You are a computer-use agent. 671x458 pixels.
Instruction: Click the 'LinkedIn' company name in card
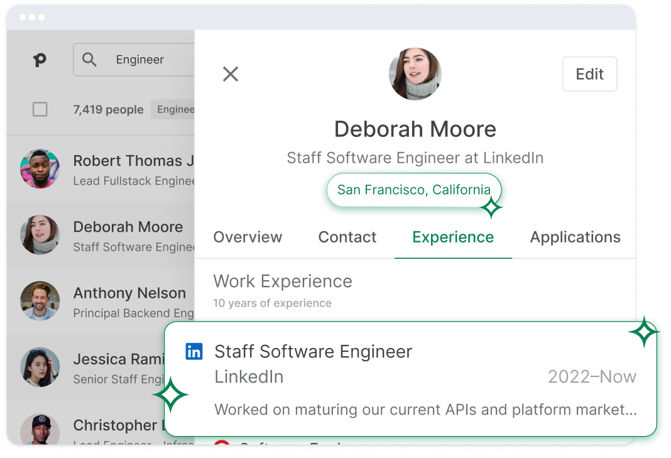pyautogui.click(x=249, y=377)
